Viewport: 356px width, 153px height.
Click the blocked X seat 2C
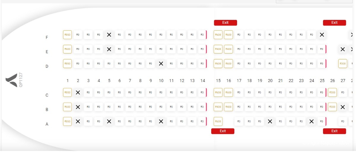(78, 92)
